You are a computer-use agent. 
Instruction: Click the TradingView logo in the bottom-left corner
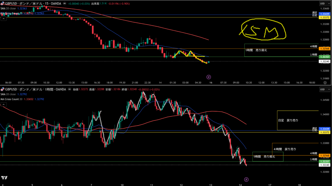(4, 178)
